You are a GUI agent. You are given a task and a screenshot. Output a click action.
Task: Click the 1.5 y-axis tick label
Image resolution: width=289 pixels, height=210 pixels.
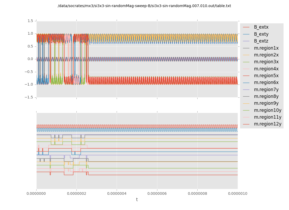point(30,21)
